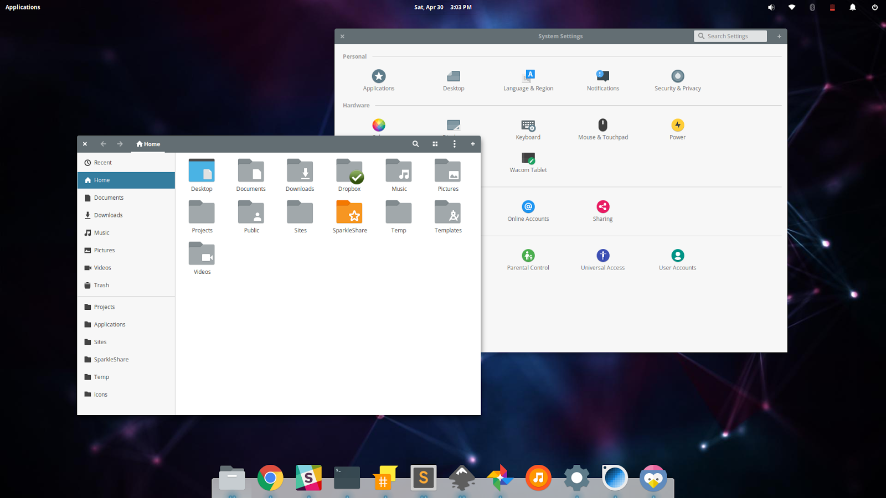Open Online Accounts settings

(x=528, y=206)
